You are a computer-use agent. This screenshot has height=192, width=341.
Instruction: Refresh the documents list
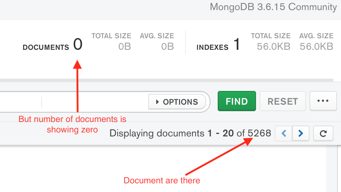pyautogui.click(x=323, y=134)
